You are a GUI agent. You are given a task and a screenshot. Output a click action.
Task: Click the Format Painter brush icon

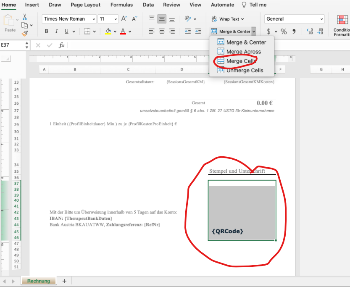(x=24, y=34)
